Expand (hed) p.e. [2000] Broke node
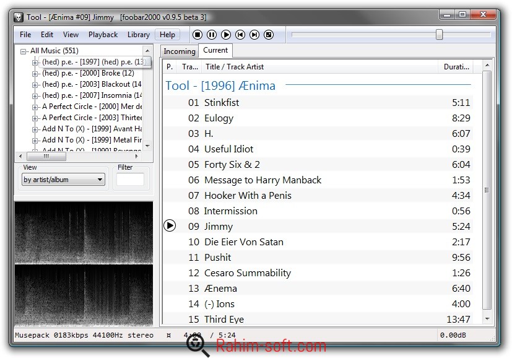This screenshot has width=512, height=358. tap(35, 74)
